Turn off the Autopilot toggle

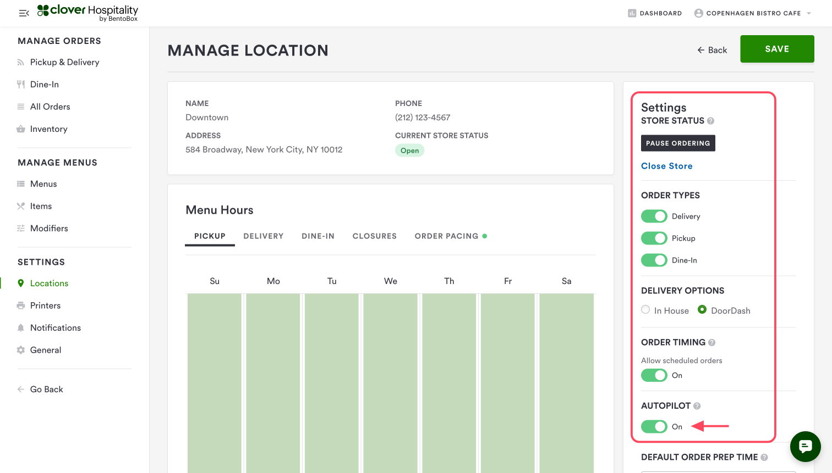point(654,427)
